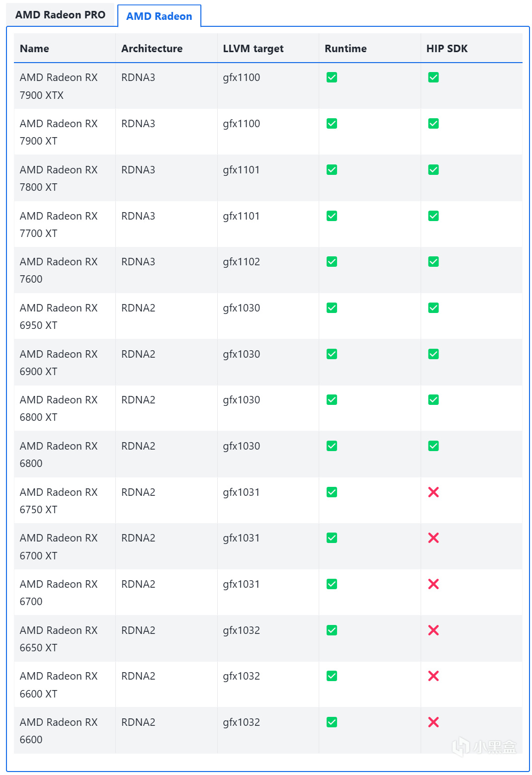Click the HIP SDK column header
This screenshot has width=532, height=775.
(447, 49)
